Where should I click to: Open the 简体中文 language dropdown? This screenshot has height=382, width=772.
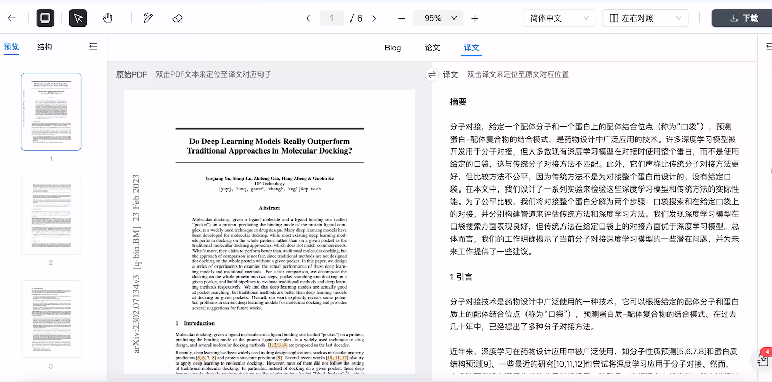click(x=559, y=17)
